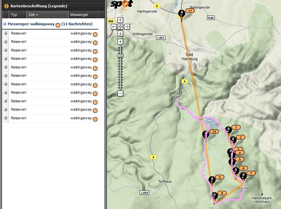Click track point marker 1 on map
281x209 pixels.
point(228,130)
